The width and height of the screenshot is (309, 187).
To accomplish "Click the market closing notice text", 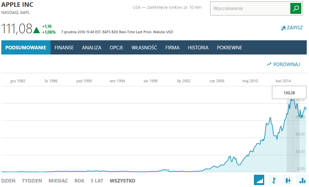I will [167, 7].
